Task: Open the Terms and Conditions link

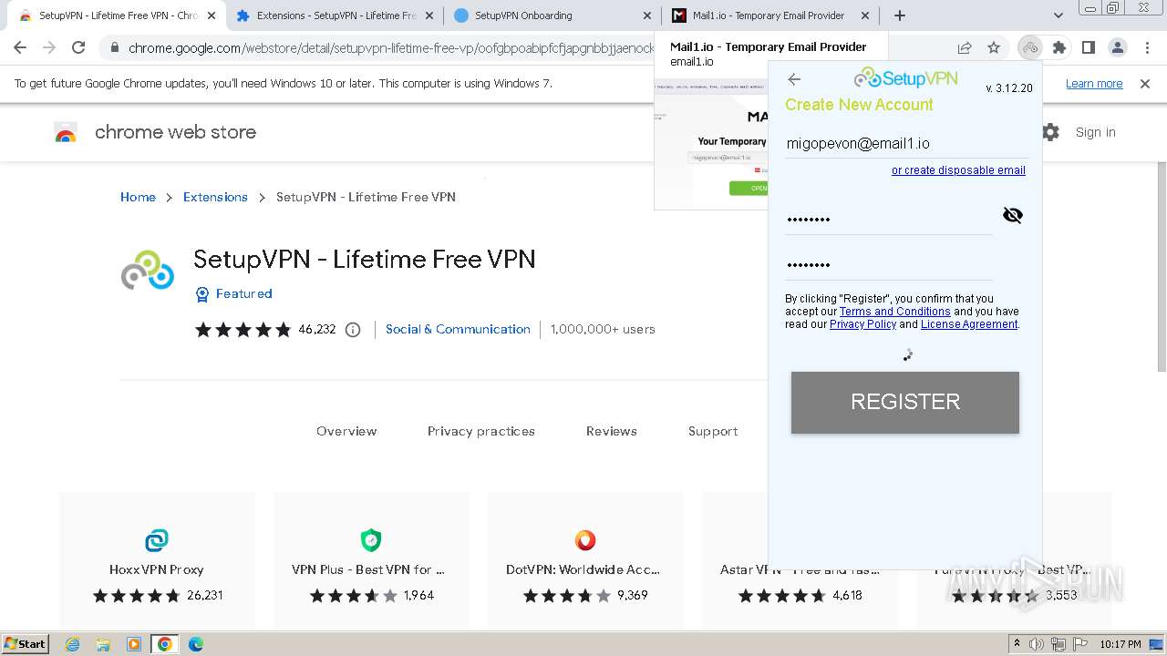Action: point(894,312)
